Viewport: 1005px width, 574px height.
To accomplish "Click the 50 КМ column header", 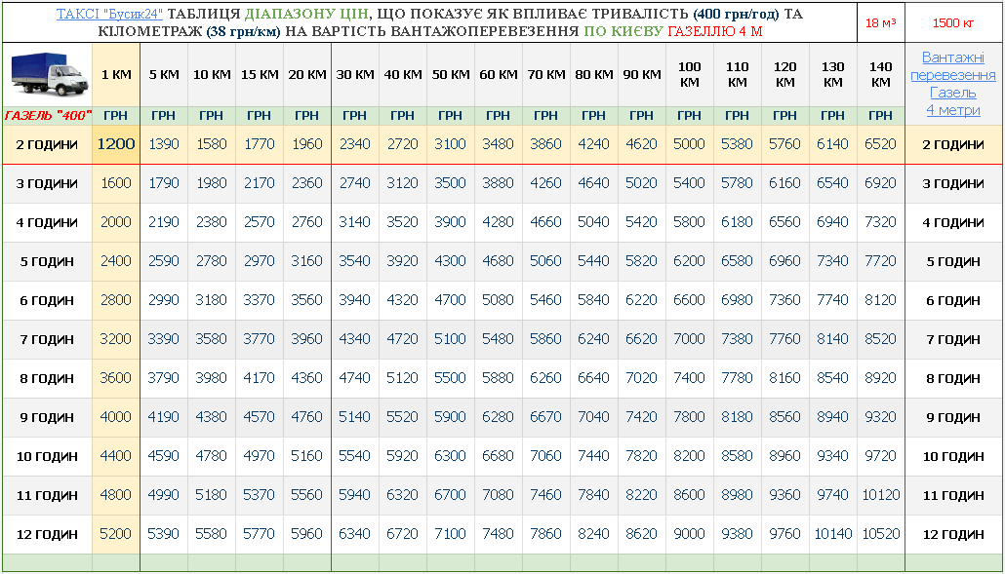I will 450,75.
